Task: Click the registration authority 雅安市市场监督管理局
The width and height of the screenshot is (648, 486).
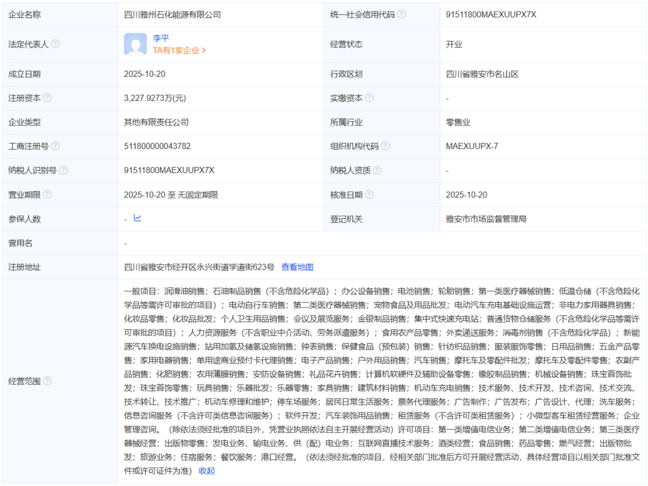Action: coord(486,219)
